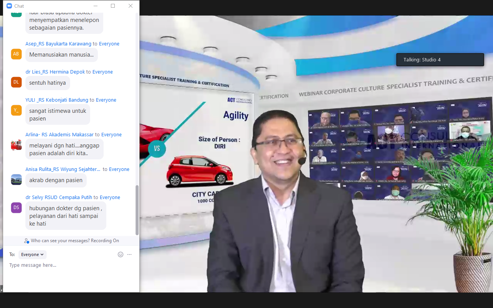Click the DS avatar of dr Selvy

click(16, 208)
